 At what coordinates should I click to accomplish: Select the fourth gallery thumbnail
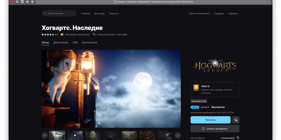click(x=111, y=135)
